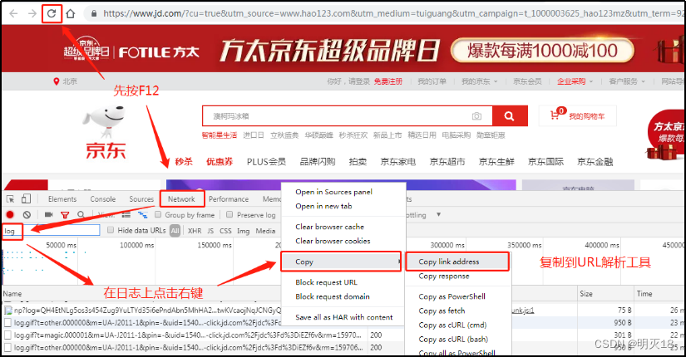Switch to the Sources tab

click(x=141, y=199)
